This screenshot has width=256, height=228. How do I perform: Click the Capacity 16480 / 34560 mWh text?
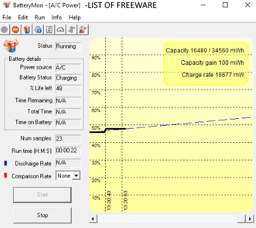[205, 51]
